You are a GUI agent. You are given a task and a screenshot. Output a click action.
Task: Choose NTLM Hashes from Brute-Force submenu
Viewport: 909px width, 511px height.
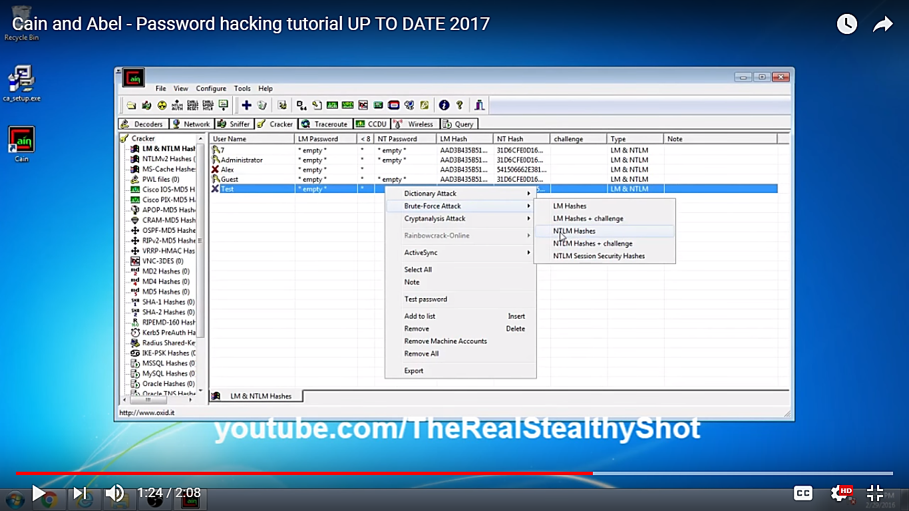[605, 231]
